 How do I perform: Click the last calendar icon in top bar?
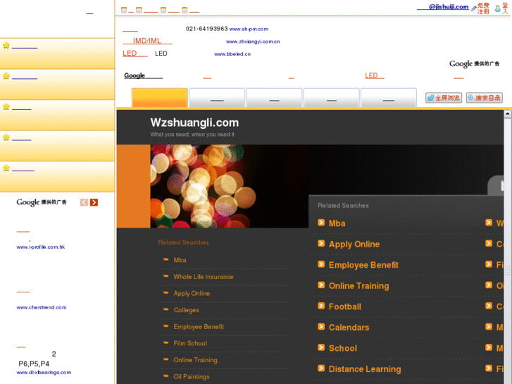click(x=185, y=10)
